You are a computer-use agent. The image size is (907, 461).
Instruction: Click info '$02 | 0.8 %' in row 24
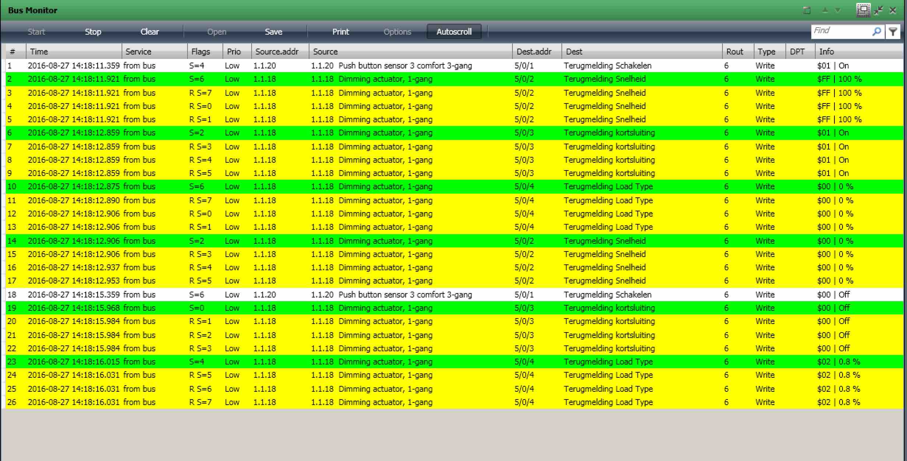[x=838, y=375]
